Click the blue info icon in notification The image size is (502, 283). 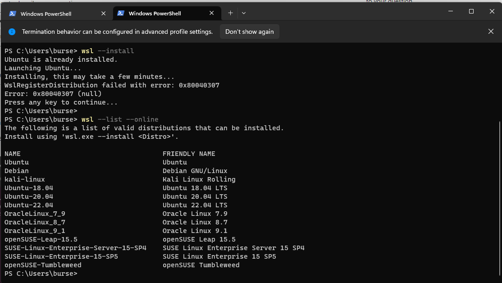[x=12, y=32]
